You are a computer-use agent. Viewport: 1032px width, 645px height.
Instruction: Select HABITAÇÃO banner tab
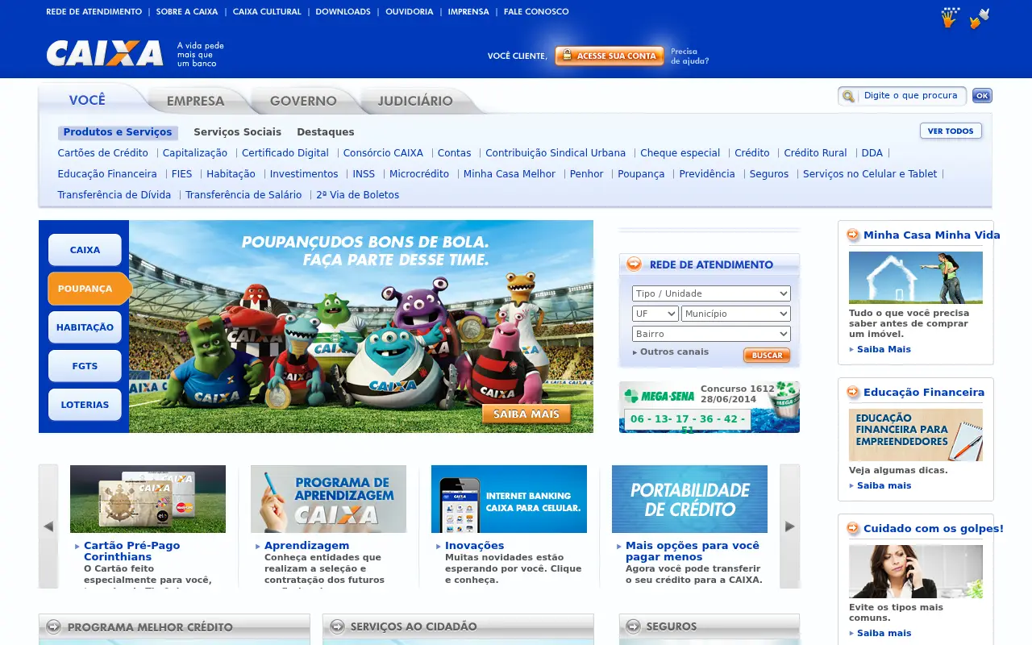coord(85,327)
